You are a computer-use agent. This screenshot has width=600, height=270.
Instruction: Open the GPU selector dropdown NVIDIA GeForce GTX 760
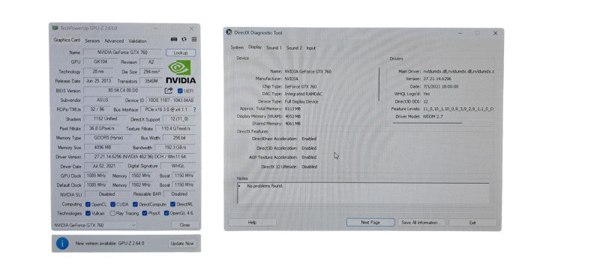pyautogui.click(x=94, y=225)
